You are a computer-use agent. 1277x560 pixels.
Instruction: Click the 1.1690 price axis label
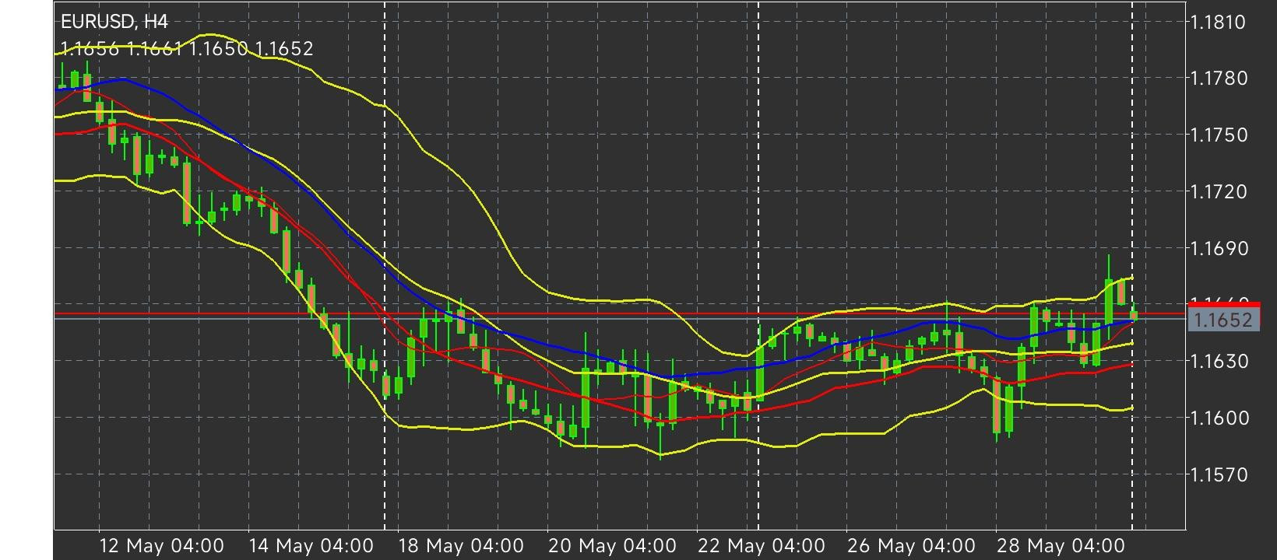[x=1219, y=249]
